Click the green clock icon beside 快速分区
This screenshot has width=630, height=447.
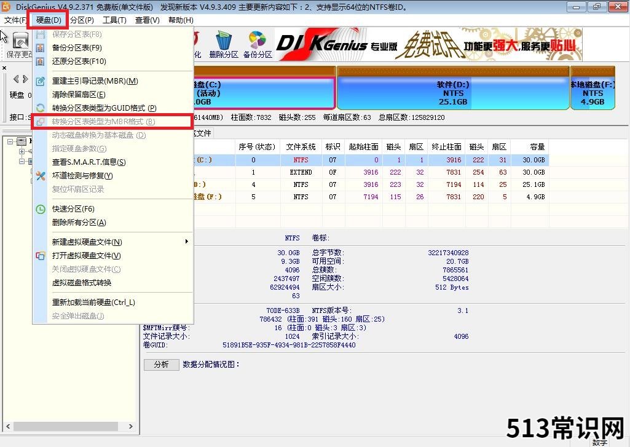tap(40, 209)
